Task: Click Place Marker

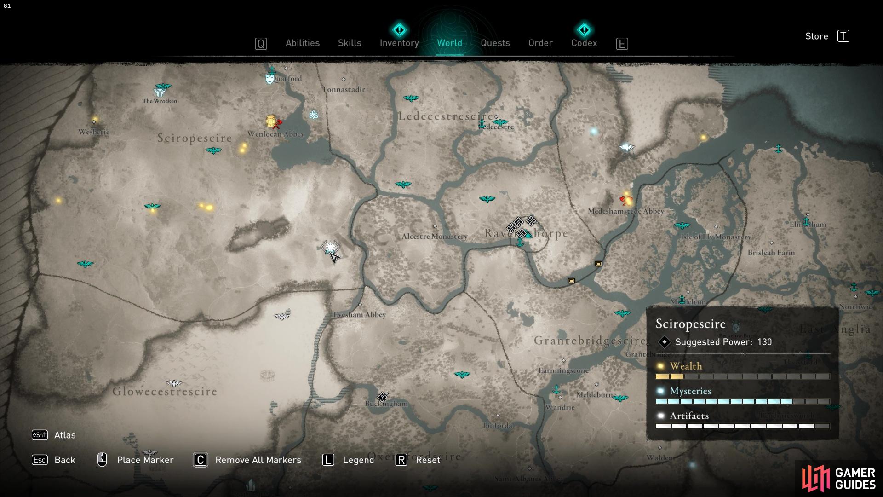Action: point(145,460)
